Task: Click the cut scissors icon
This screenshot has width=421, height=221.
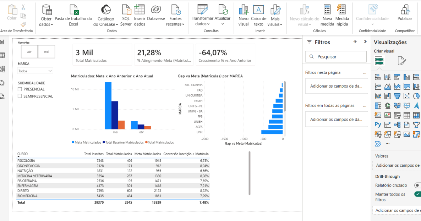Action: (23, 7)
